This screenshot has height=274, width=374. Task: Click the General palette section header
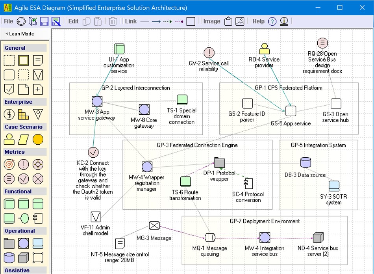click(x=25, y=48)
